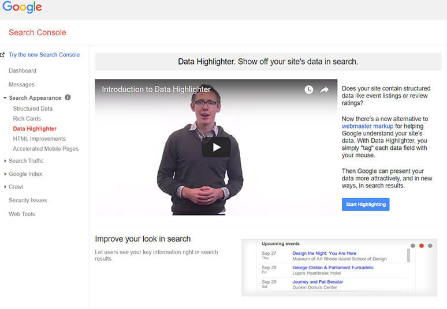Image resolution: width=447 pixels, height=309 pixels.
Task: Click the external link icon beside Try the new Search Console
Action: [2, 55]
